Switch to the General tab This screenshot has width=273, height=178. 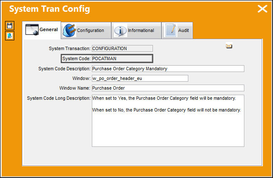(x=41, y=30)
